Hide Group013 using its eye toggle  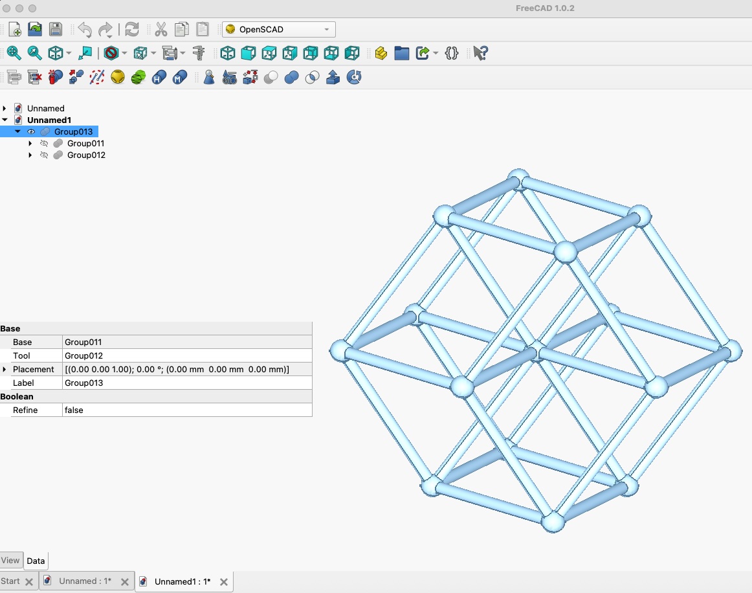coord(31,131)
